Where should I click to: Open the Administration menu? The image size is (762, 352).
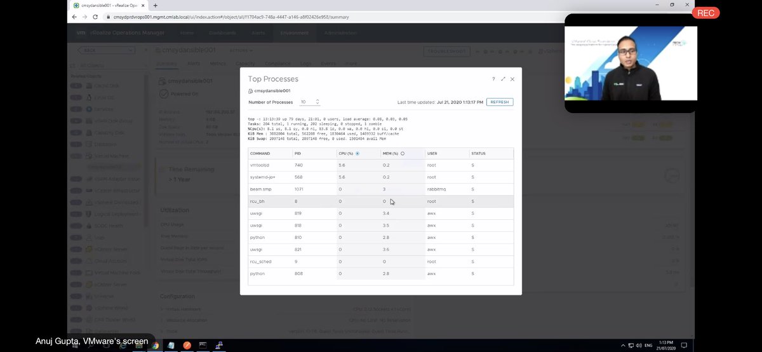tap(340, 32)
